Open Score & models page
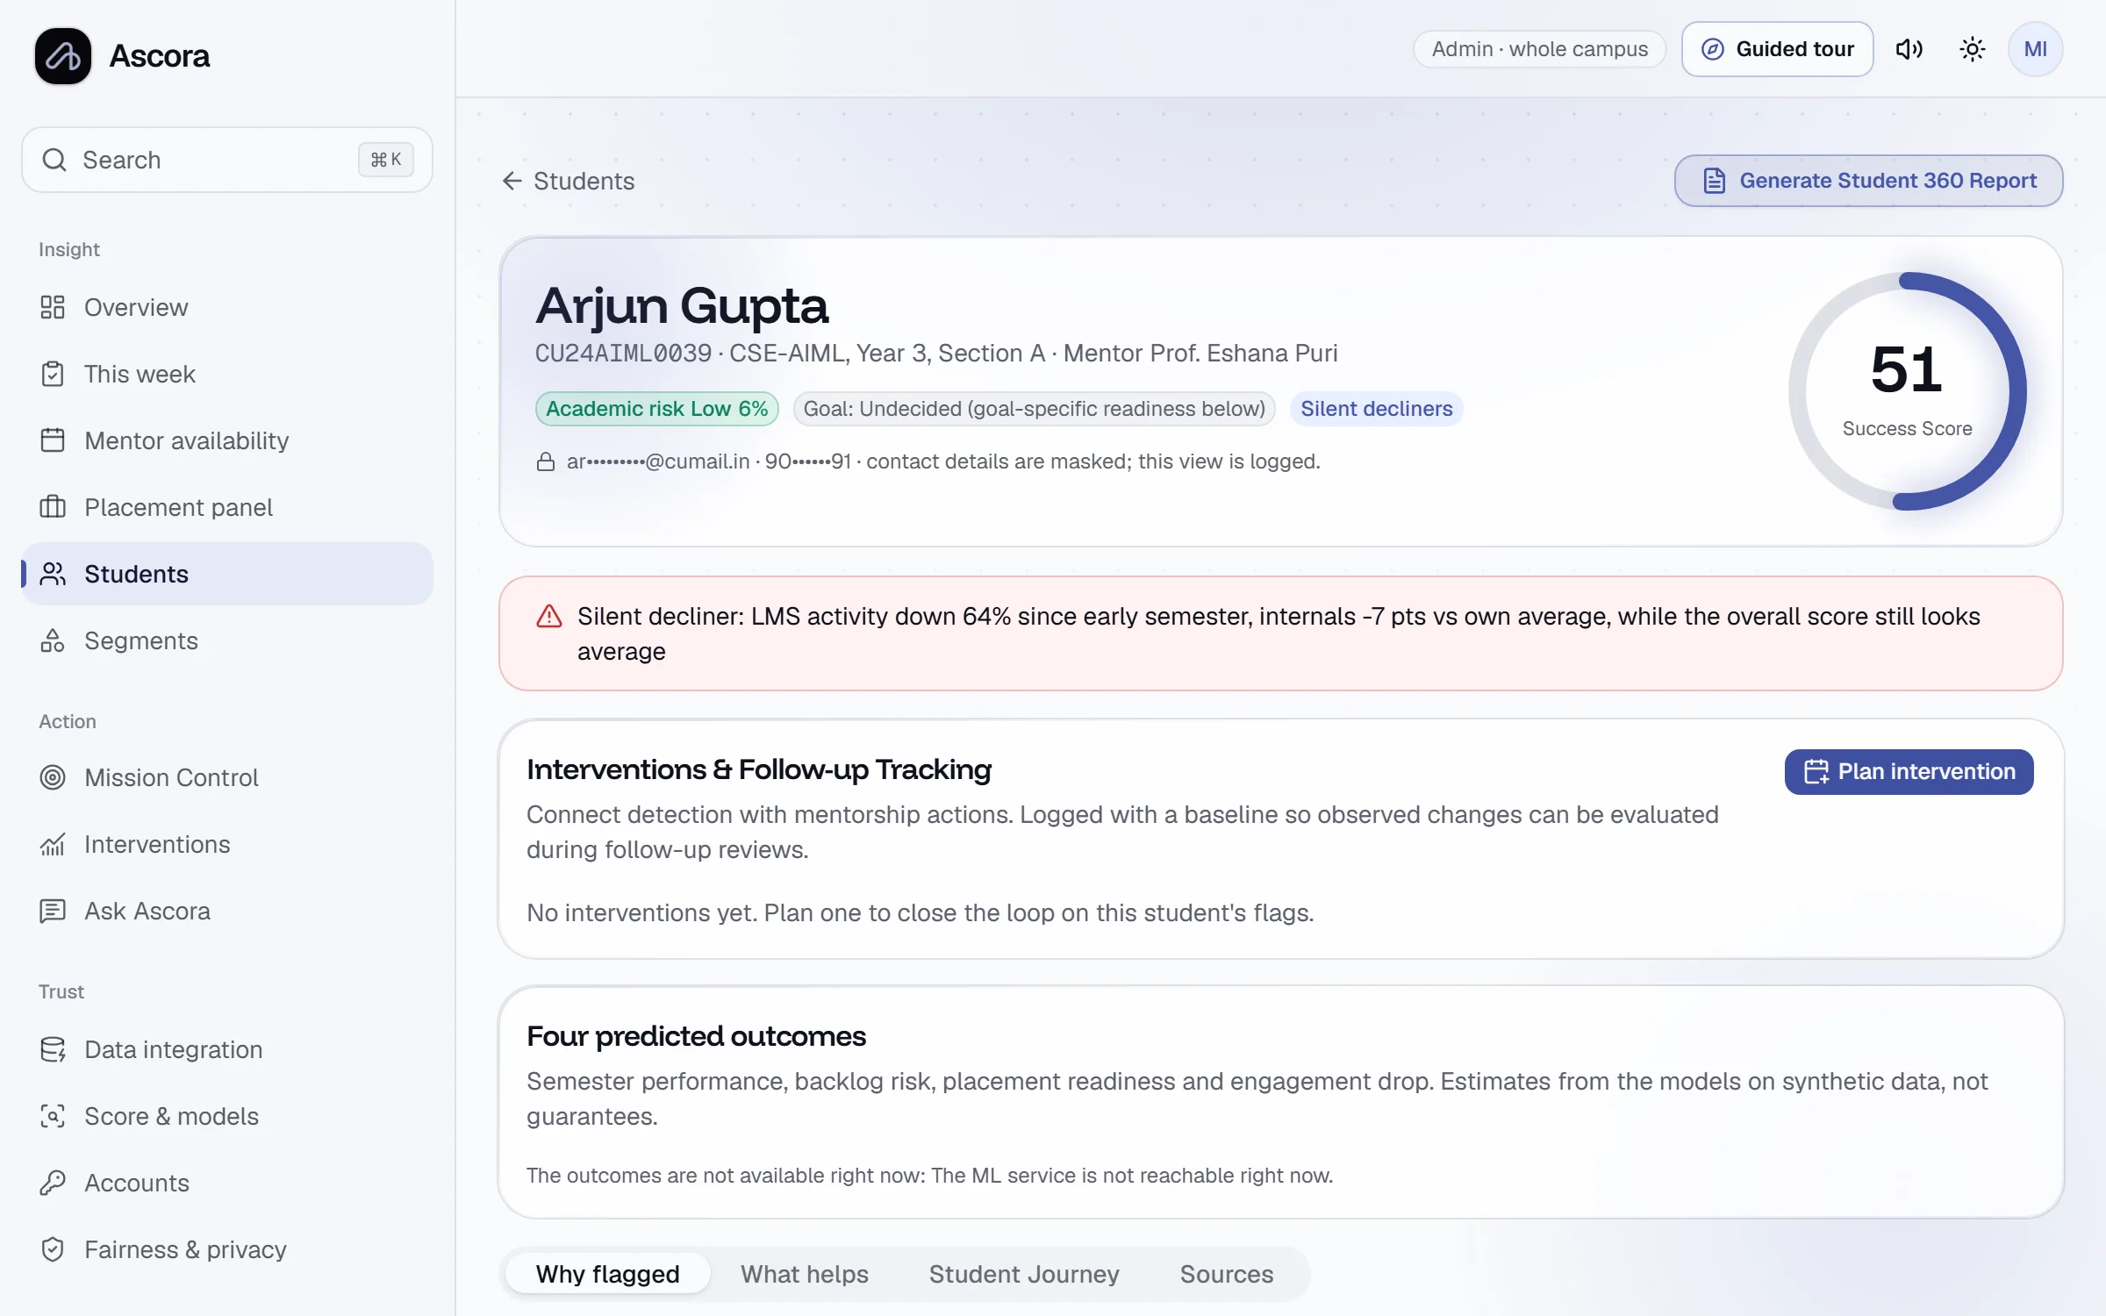2106x1316 pixels. coord(227,1116)
